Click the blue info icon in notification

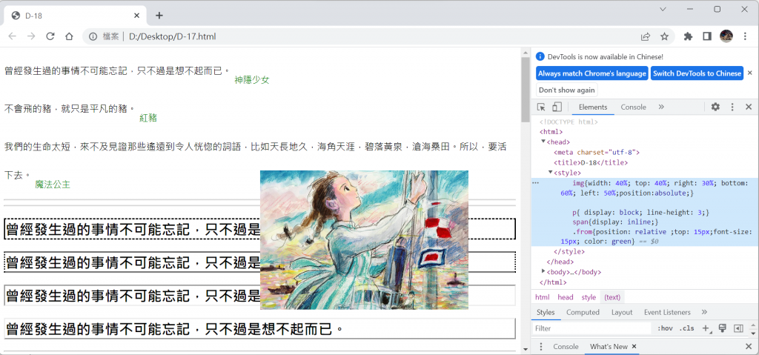540,56
